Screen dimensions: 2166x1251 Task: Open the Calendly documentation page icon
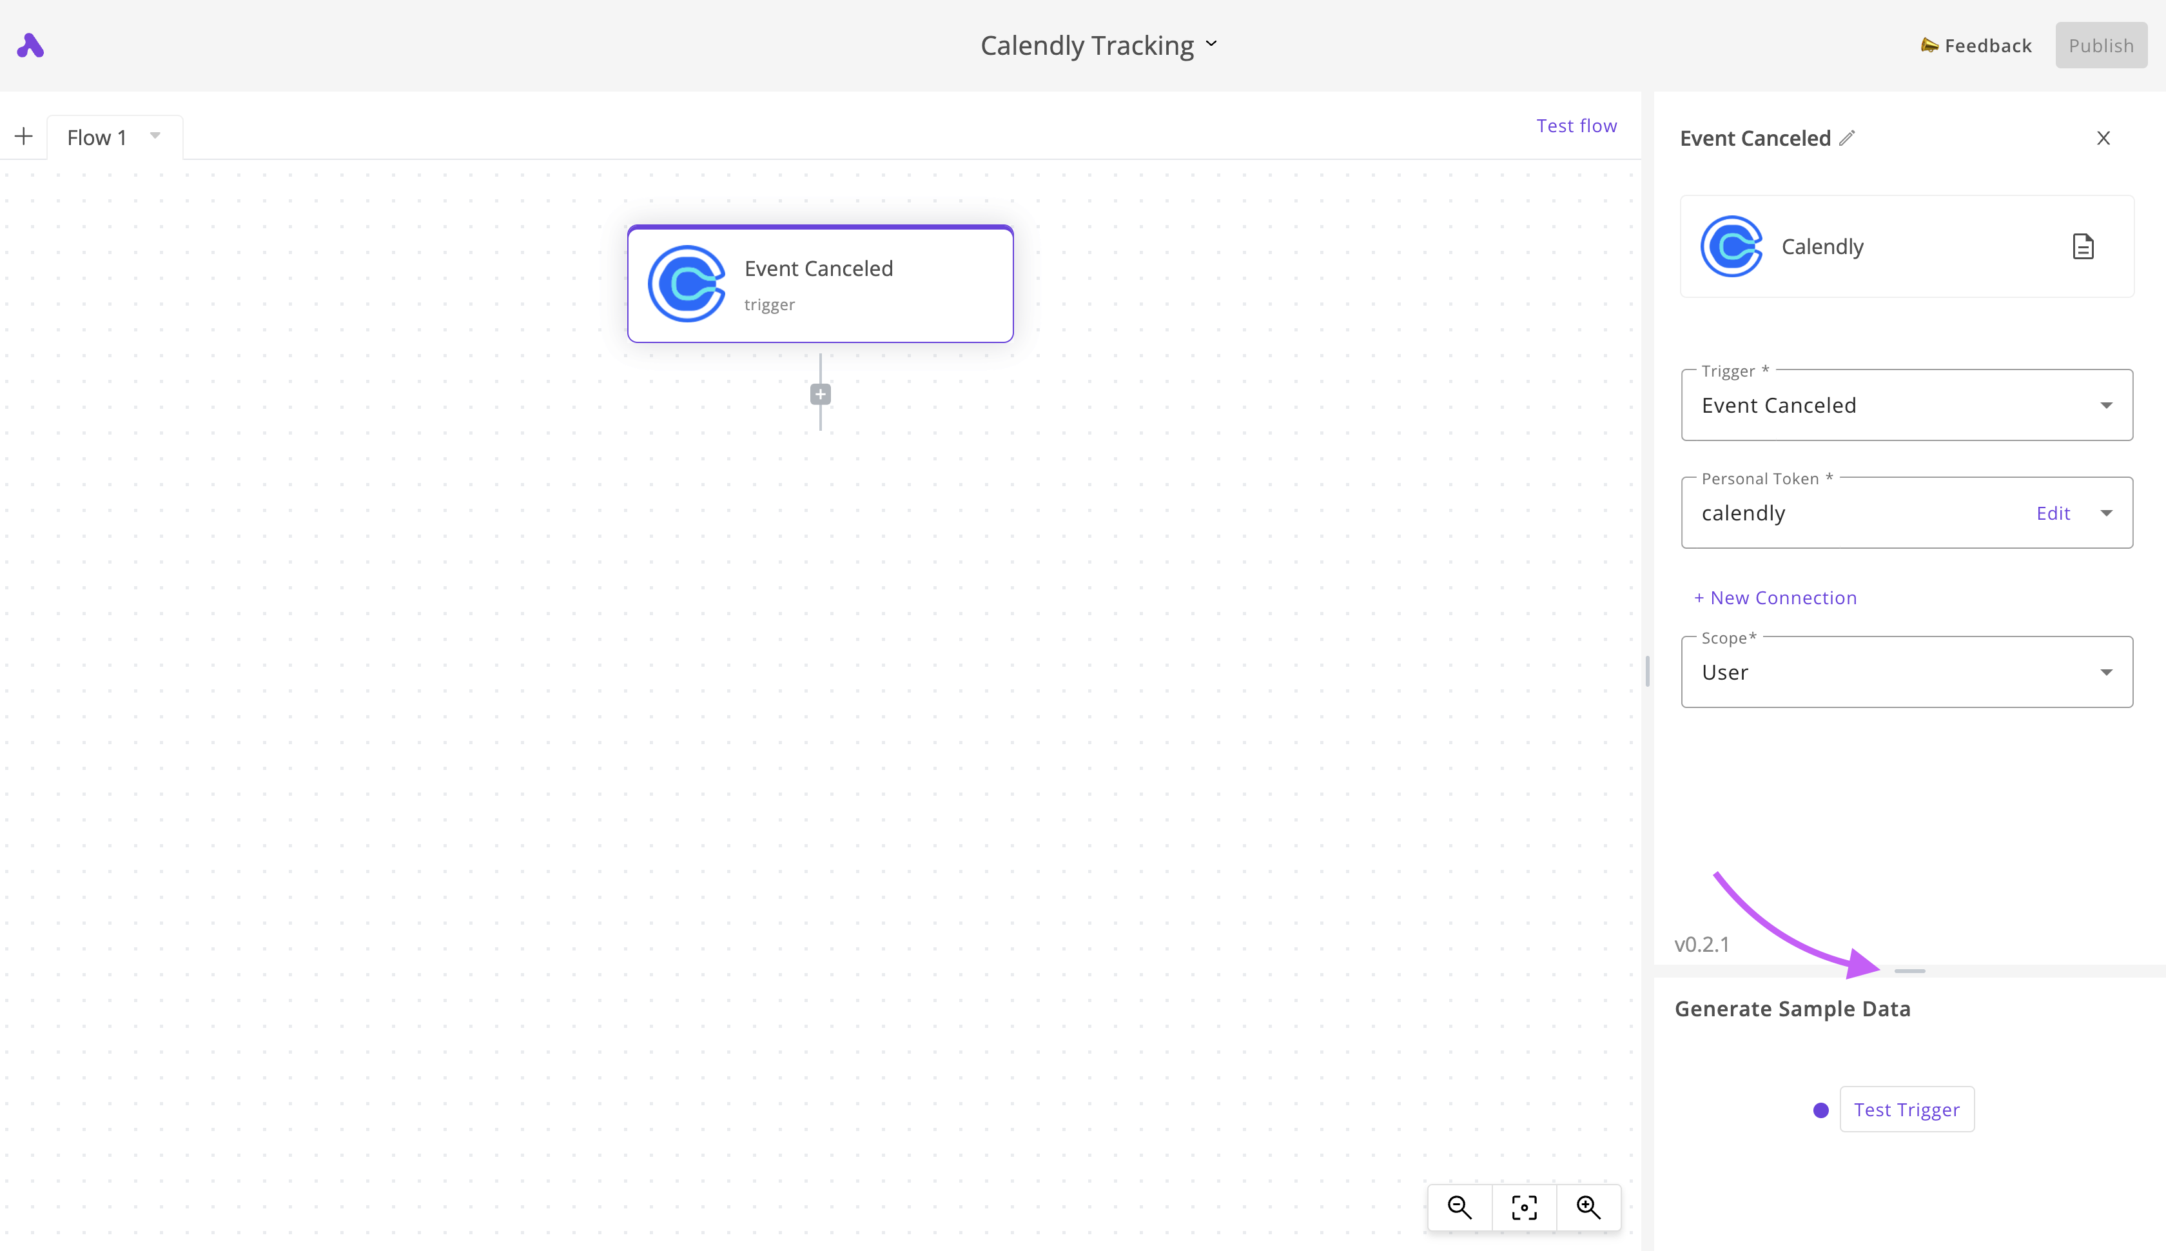[2083, 246]
